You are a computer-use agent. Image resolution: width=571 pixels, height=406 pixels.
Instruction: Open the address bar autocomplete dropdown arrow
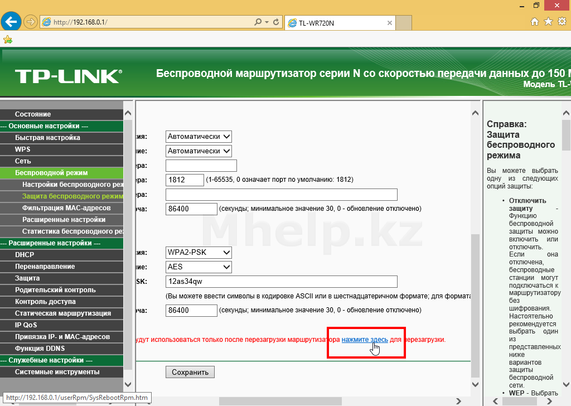[x=267, y=22]
